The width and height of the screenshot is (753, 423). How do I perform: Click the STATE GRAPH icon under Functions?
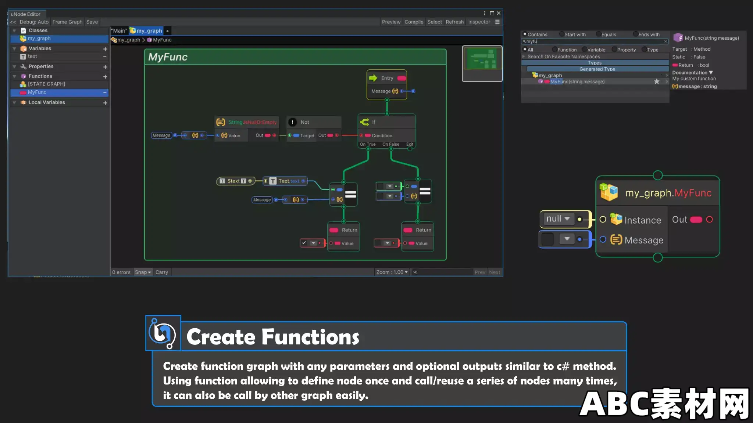point(23,84)
